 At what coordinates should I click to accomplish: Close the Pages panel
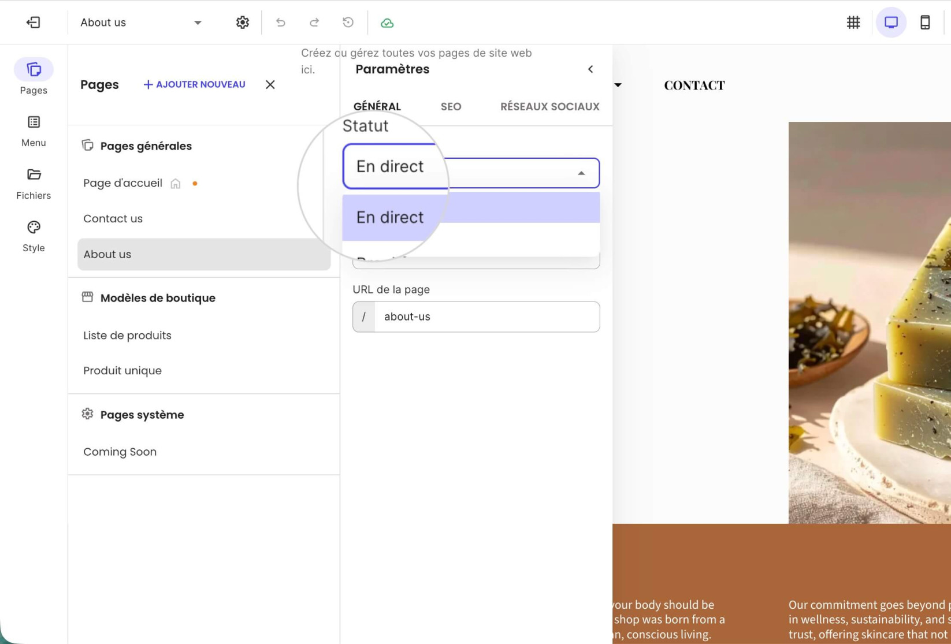coord(270,84)
